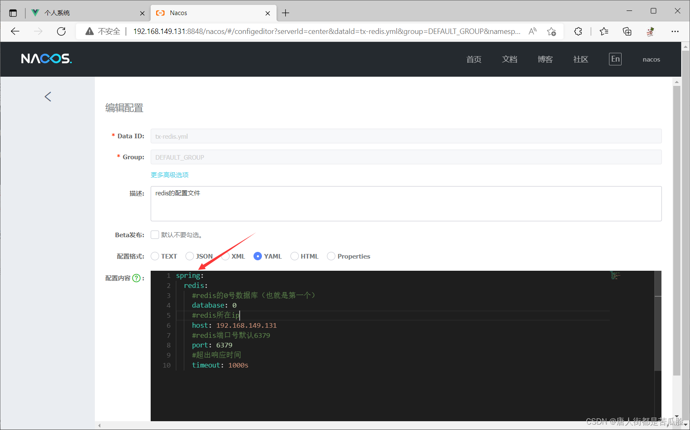Click the 'database: 0' line
Image resolution: width=690 pixels, height=430 pixels.
214,305
